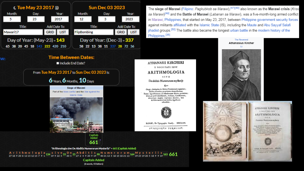
Task: Open the Siege of Marawi smoke photo
Action: pos(76,115)
